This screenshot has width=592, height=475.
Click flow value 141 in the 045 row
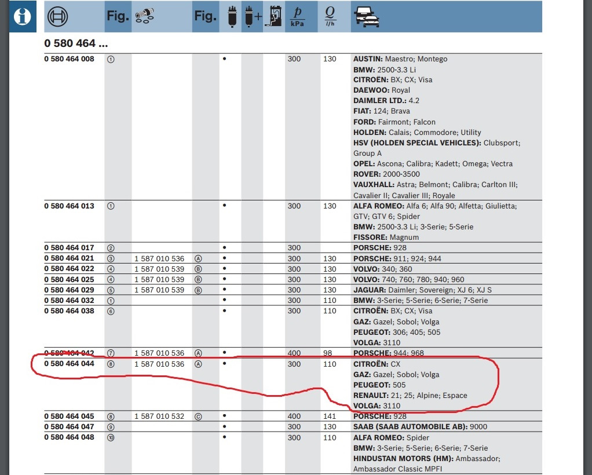(x=330, y=416)
